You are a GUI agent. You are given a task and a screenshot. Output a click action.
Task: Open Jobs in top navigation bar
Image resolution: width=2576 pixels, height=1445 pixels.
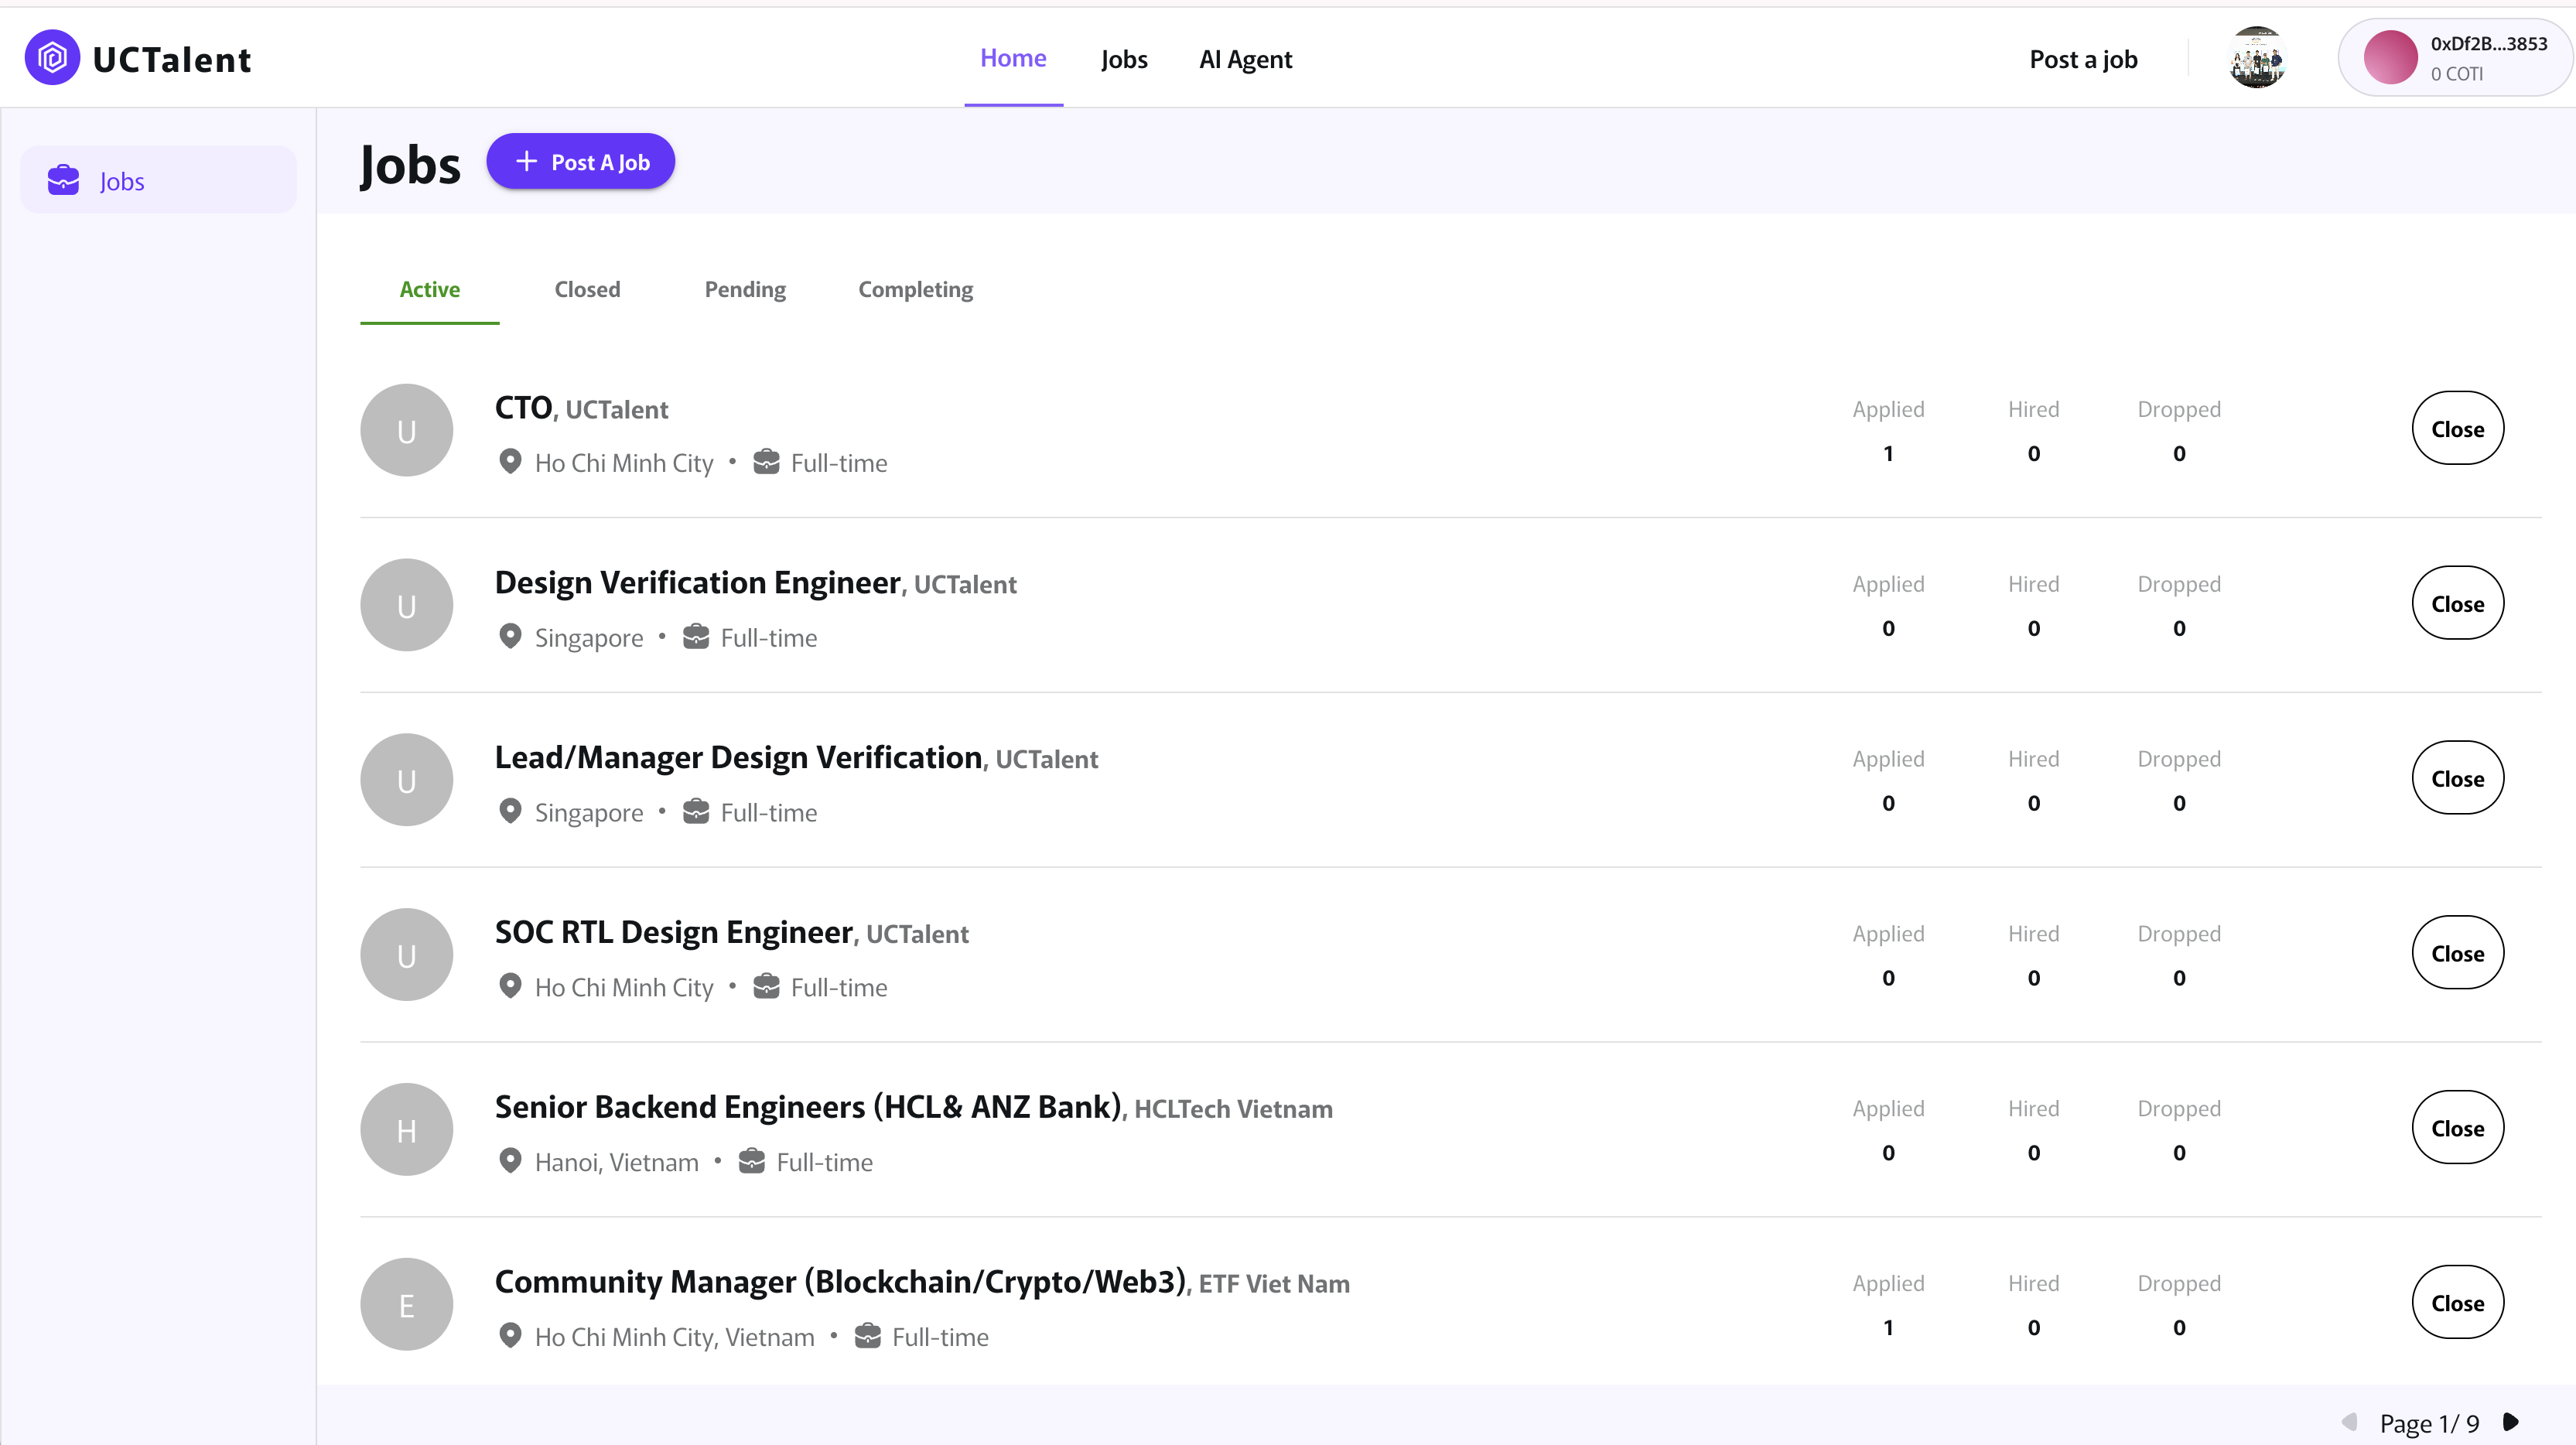pos(1124,59)
